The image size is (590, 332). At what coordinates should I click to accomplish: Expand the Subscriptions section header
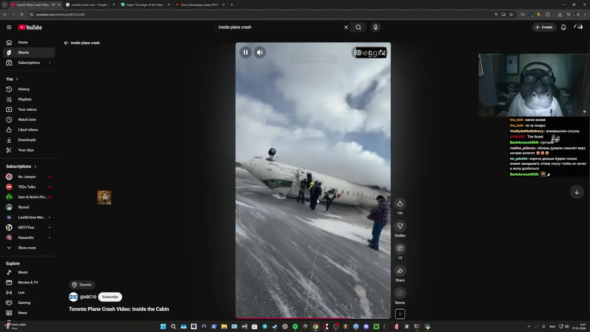coord(21,166)
